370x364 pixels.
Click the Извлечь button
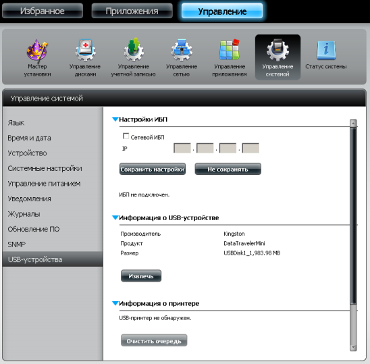coord(141,276)
